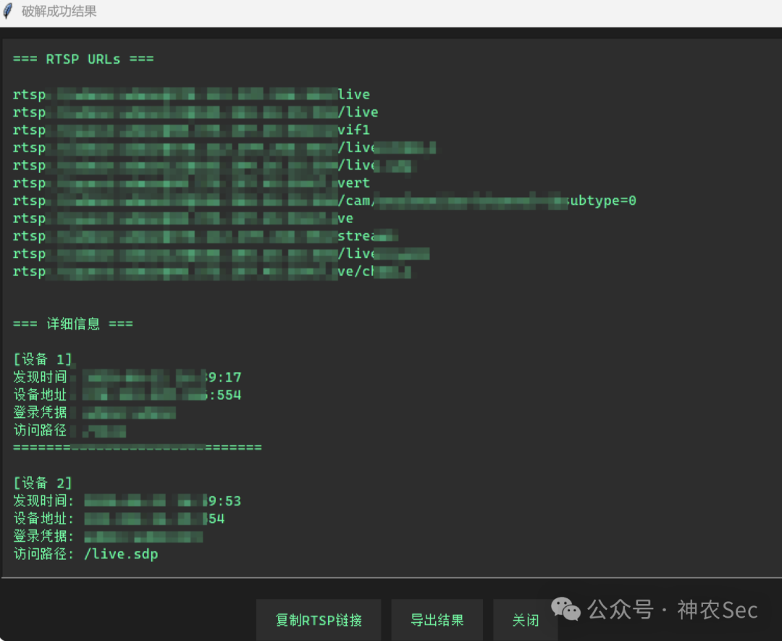
Task: Click the 访问路径 /live.sdp line
Action: click(x=85, y=553)
